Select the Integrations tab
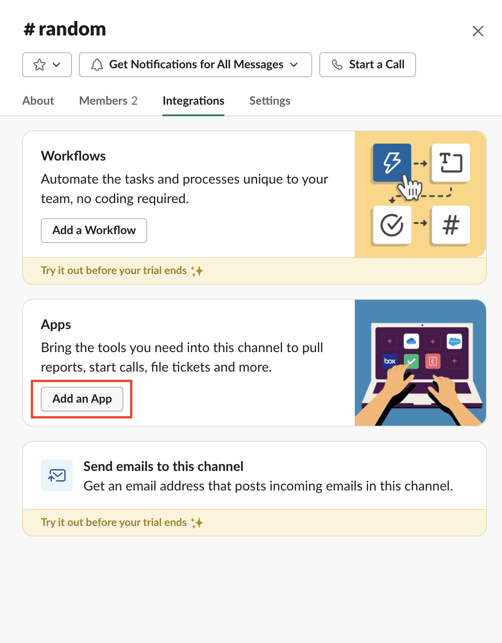The image size is (502, 643). tap(193, 101)
